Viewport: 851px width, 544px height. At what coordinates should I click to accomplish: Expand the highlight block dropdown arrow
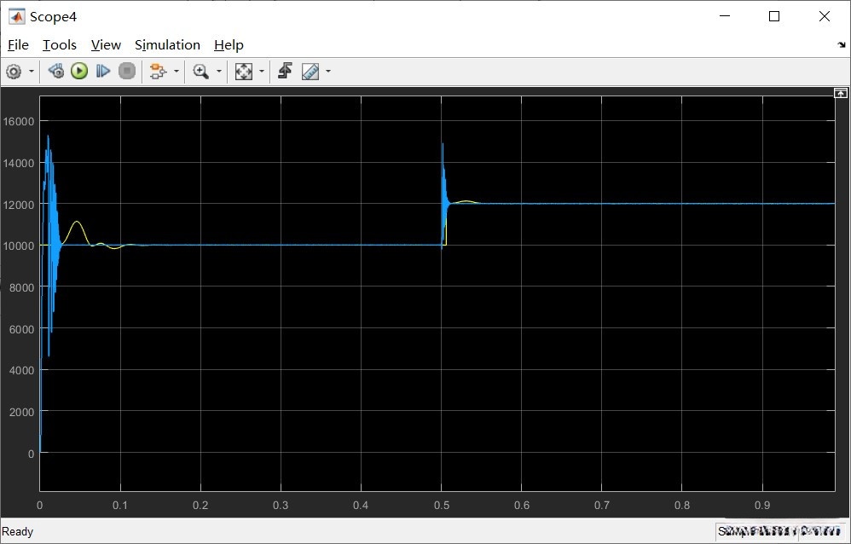click(x=176, y=71)
